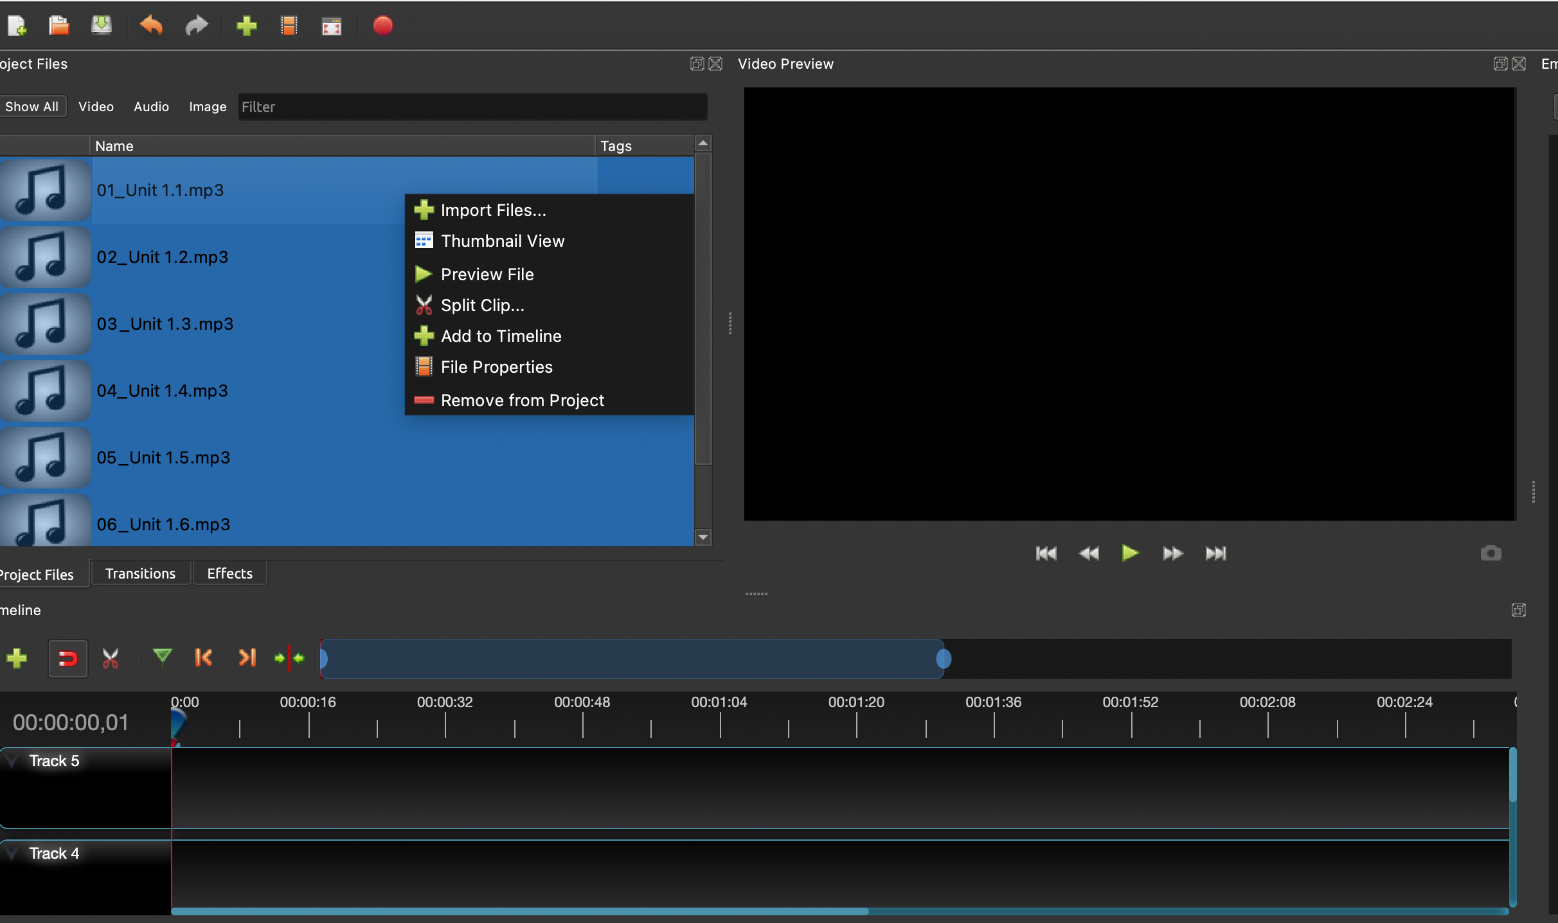Screen dimensions: 1558x923
Task: Click the Filter text field
Action: coord(472,107)
